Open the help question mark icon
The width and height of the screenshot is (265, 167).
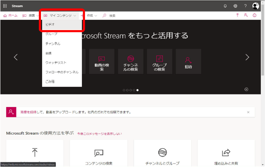click(x=246, y=6)
